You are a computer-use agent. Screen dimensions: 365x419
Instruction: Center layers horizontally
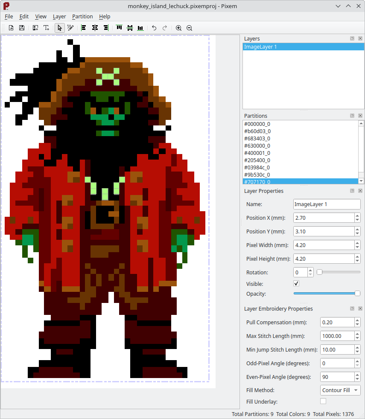pyautogui.click(x=95, y=28)
